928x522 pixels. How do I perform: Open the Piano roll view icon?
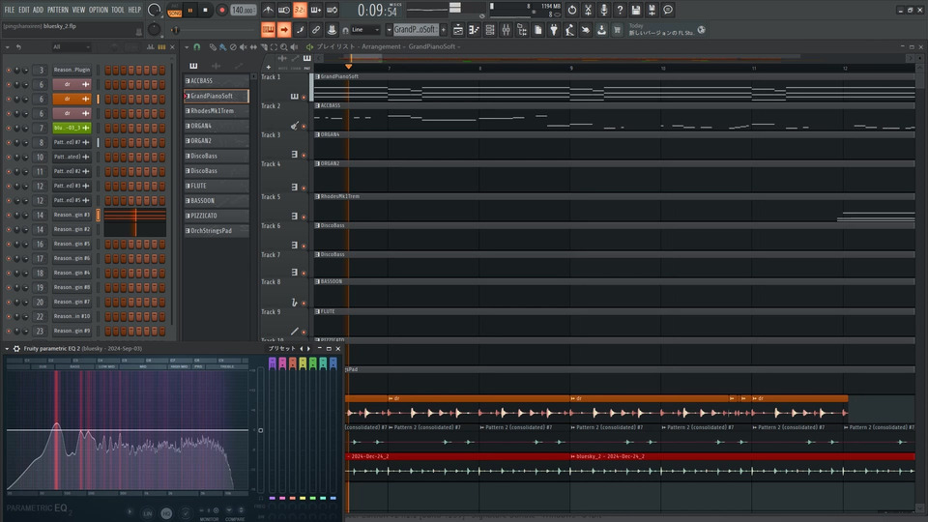coord(474,30)
